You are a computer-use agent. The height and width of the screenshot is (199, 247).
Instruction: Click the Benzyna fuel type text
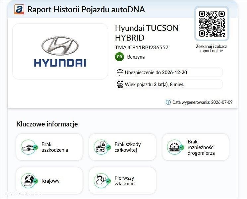pyautogui.click(x=136, y=57)
